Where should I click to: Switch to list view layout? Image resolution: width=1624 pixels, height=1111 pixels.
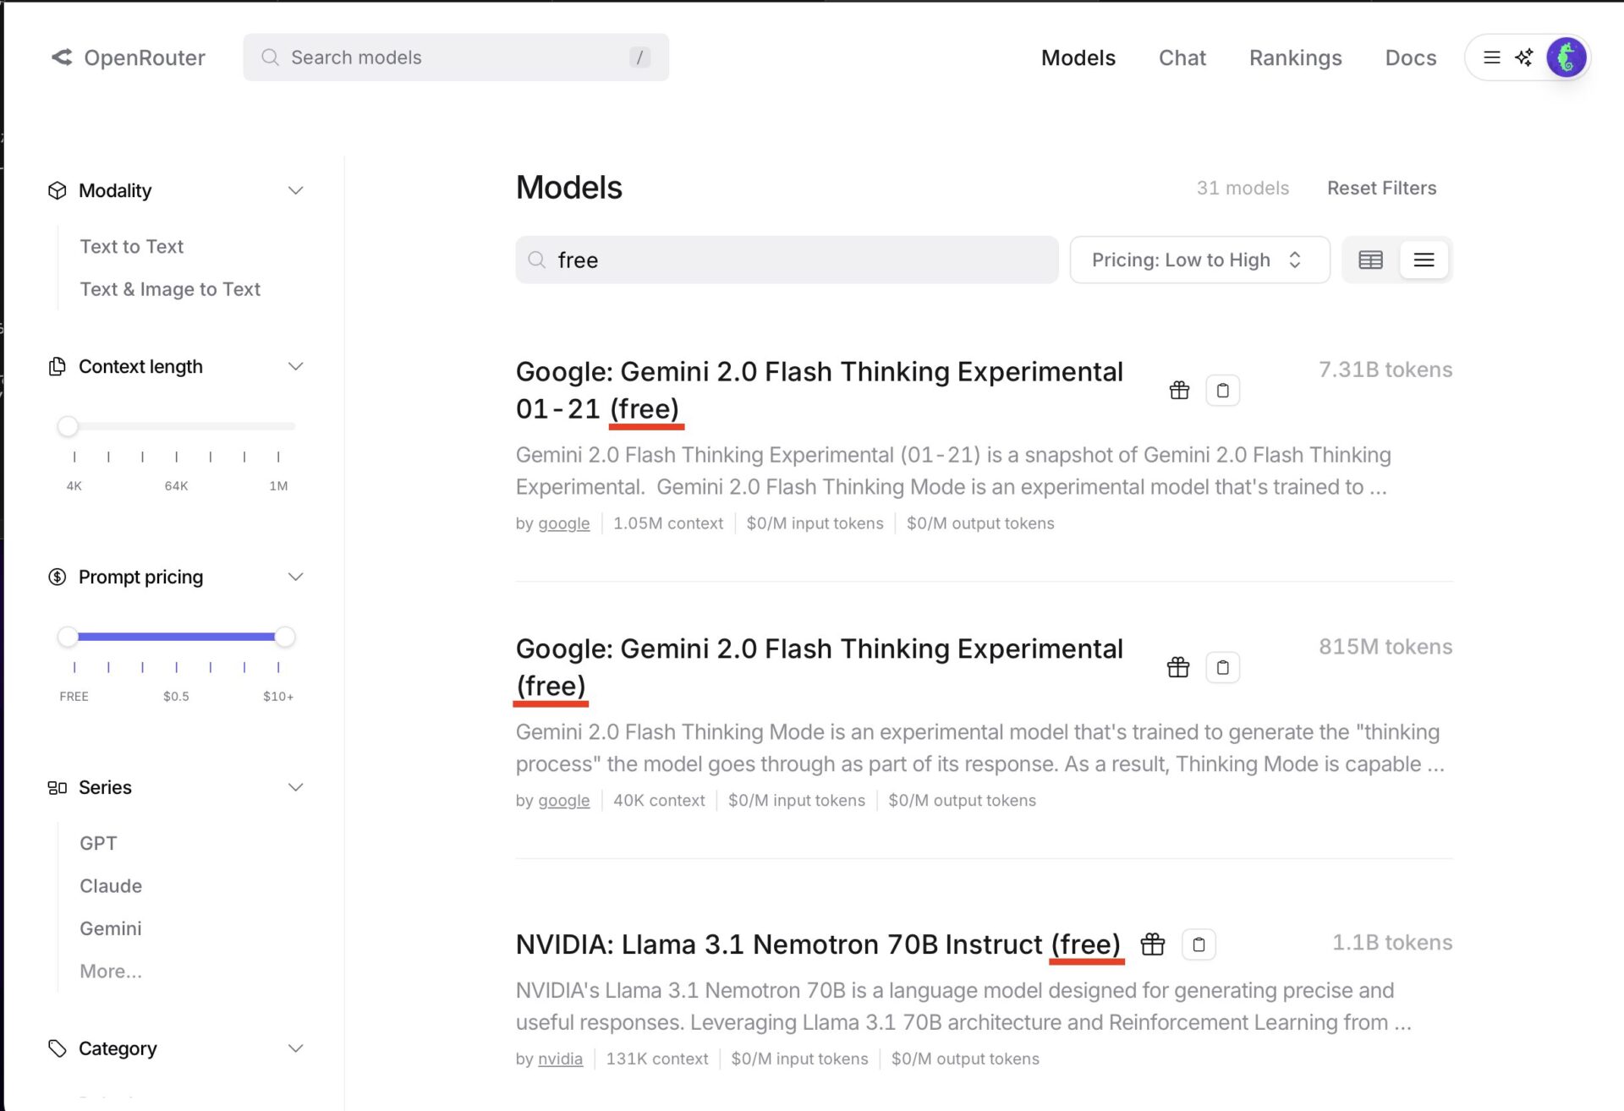click(x=1424, y=260)
